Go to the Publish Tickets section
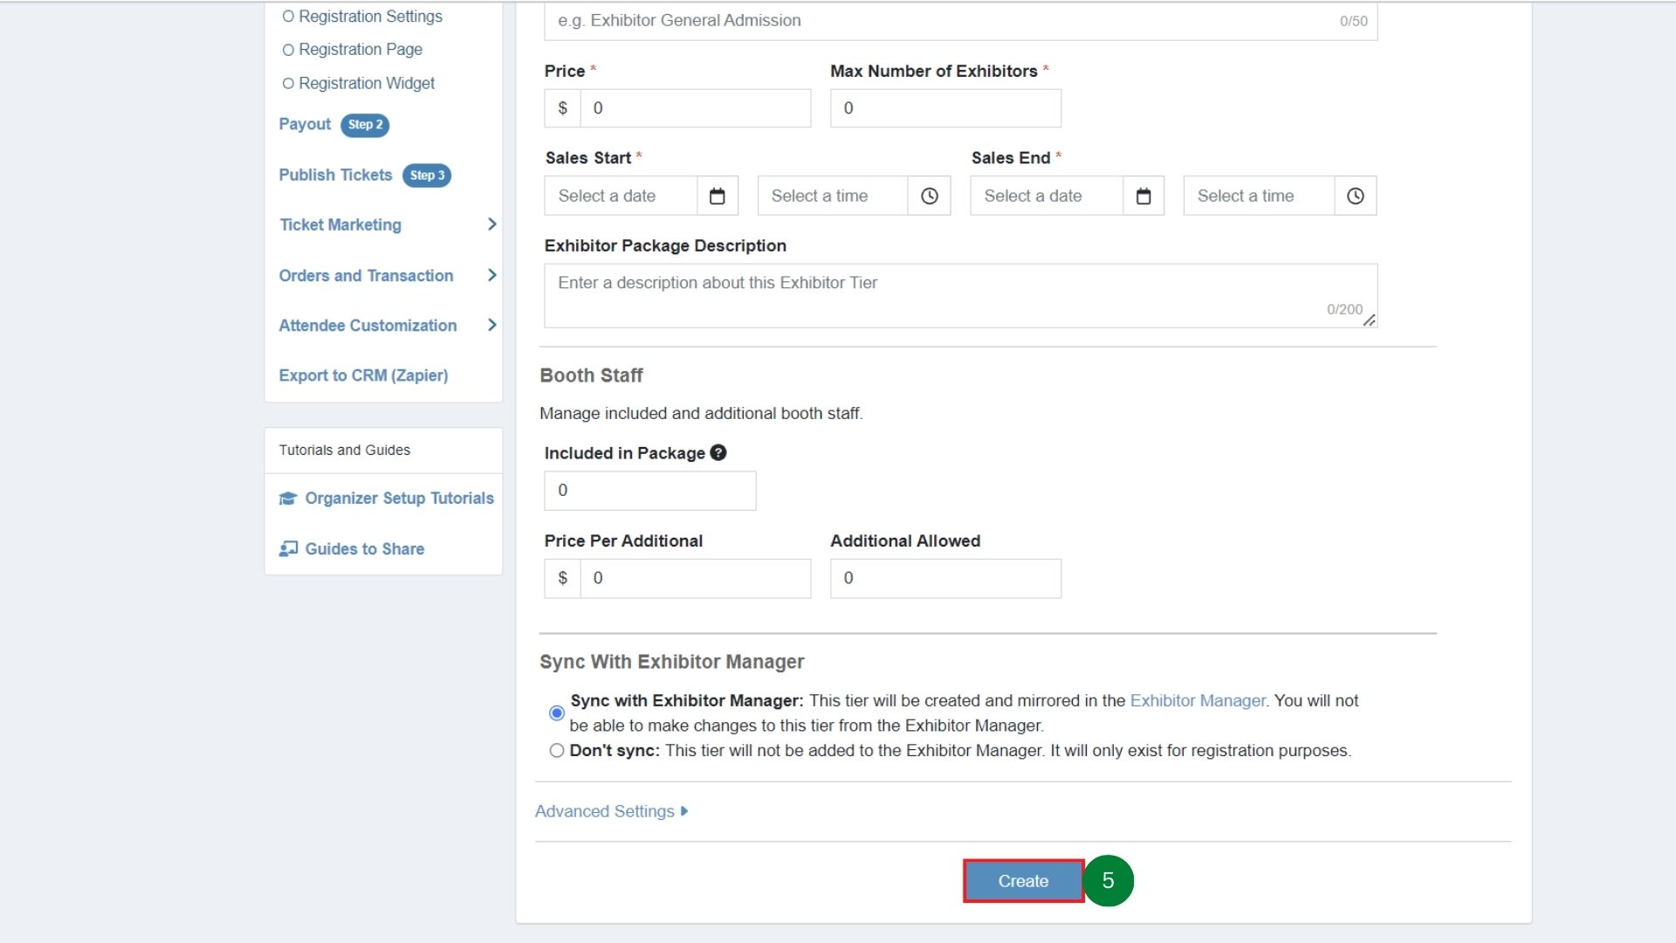Viewport: 1676px width, 943px height. coord(335,175)
